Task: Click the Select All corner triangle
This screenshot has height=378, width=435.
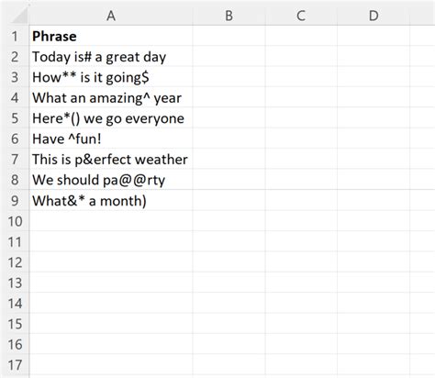Action: (18, 16)
